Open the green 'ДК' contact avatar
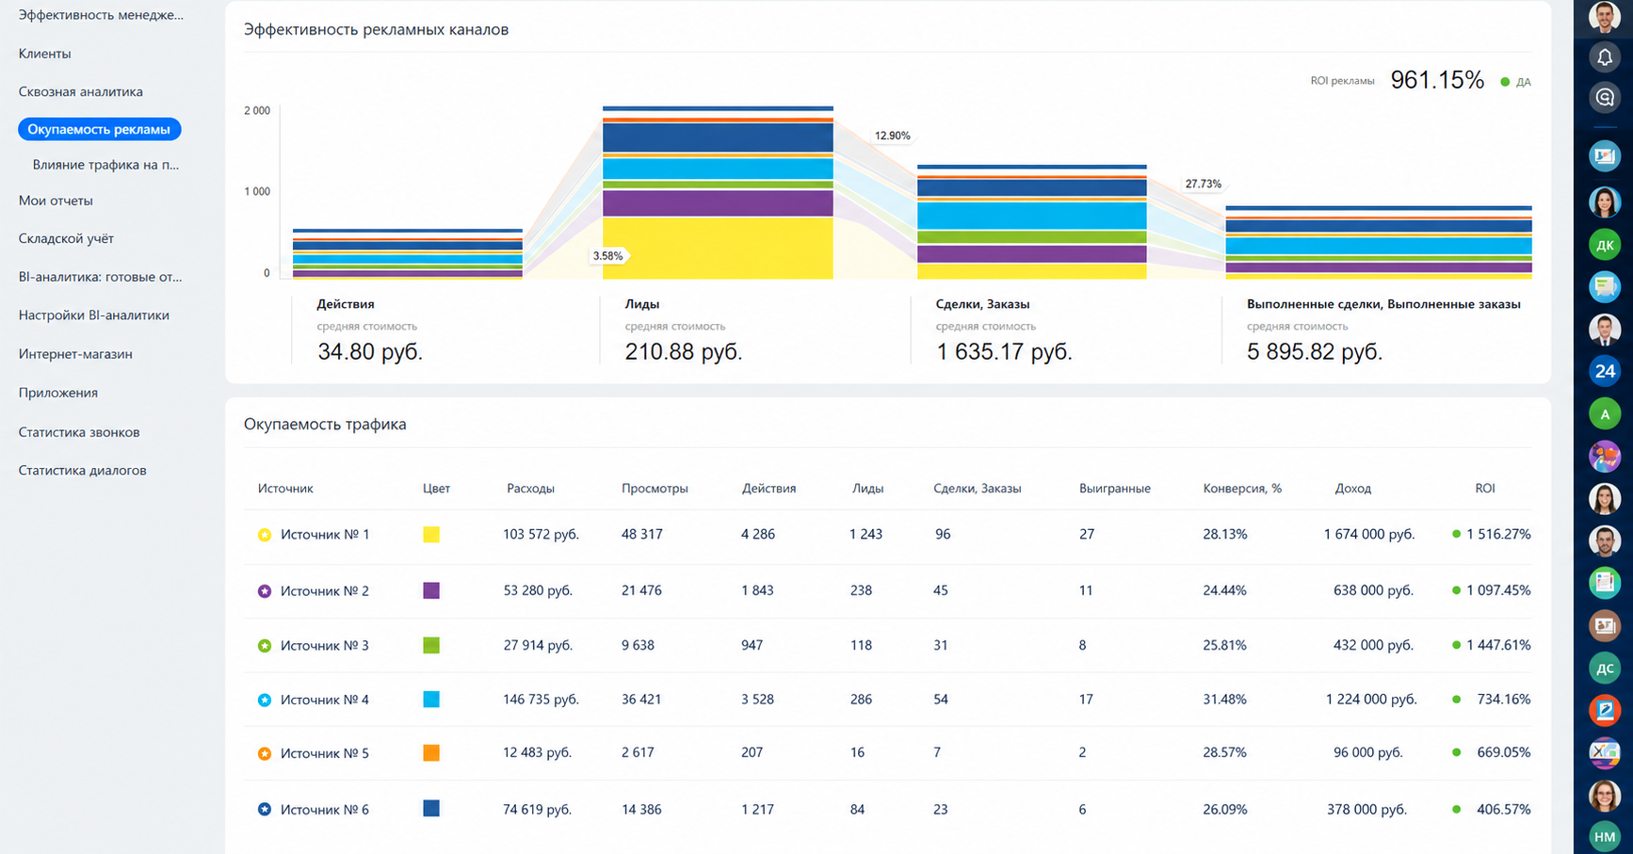The width and height of the screenshot is (1633, 854). (1605, 245)
